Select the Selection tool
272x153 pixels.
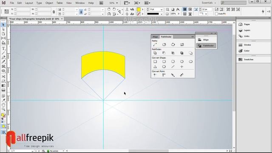click(x=3, y=25)
